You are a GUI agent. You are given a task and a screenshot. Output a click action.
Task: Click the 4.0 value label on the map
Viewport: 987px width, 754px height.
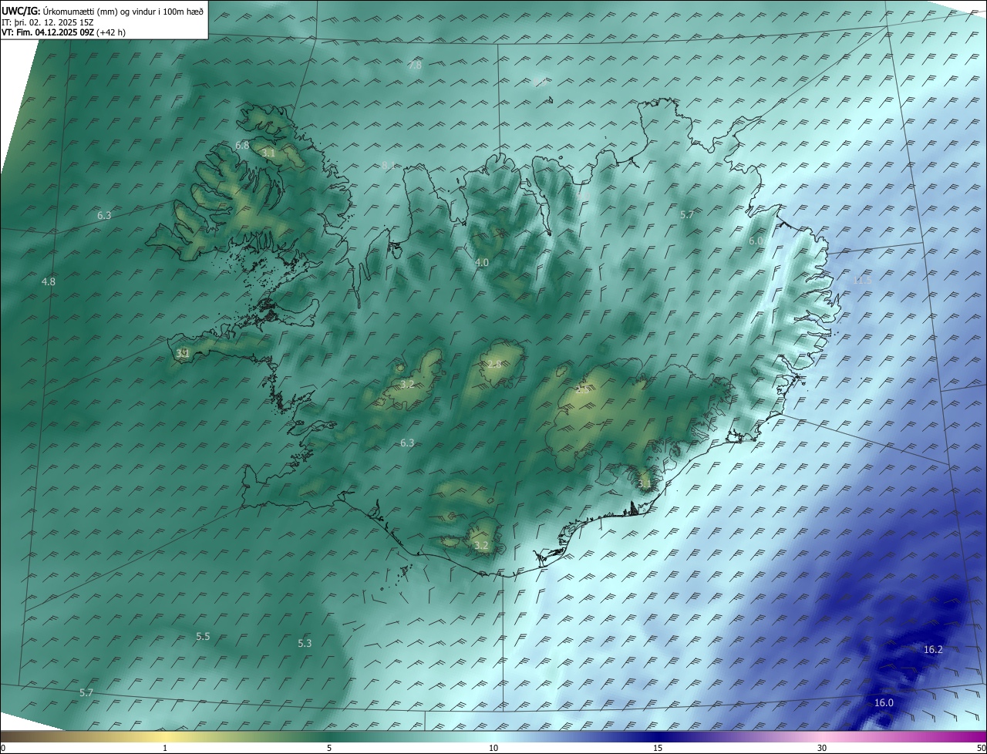click(x=482, y=263)
